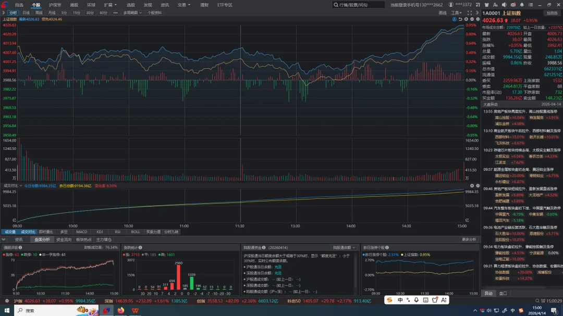Click the Ai button in input method bar
This screenshot has width=563, height=316.
pyautogui.click(x=444, y=300)
